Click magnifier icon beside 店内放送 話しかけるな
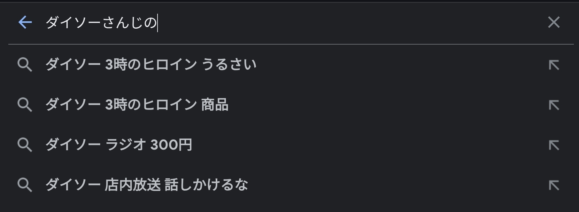Image resolution: width=579 pixels, height=212 pixels. [25, 185]
